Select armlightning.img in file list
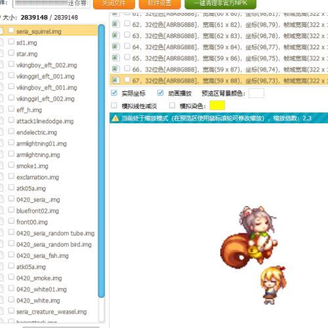328x328 pixels. pyautogui.click(x=38, y=155)
